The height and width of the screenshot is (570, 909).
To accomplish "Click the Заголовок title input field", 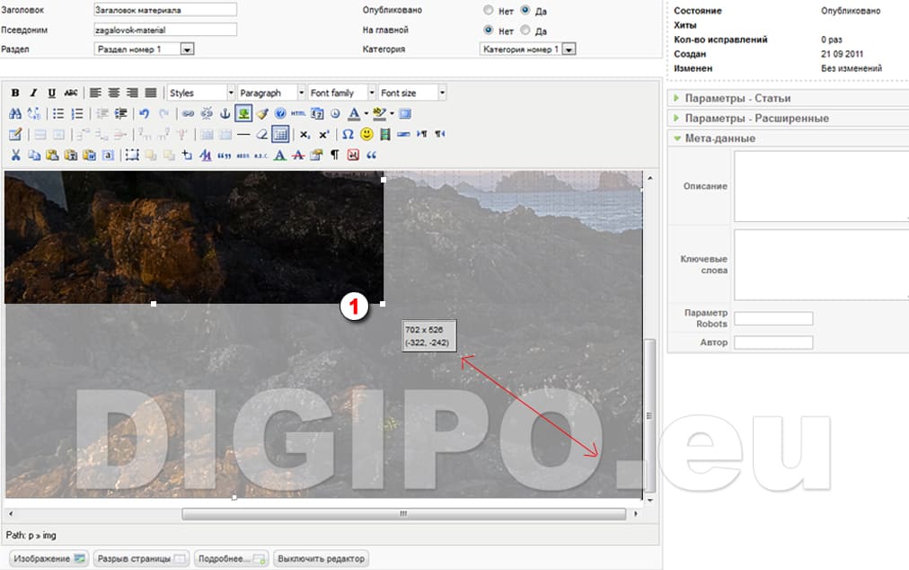I will (x=165, y=10).
